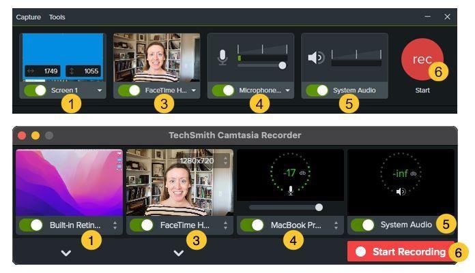The height and width of the screenshot is (273, 475).
Task: Click webcam preview in Mac recorder
Action: 179,182
